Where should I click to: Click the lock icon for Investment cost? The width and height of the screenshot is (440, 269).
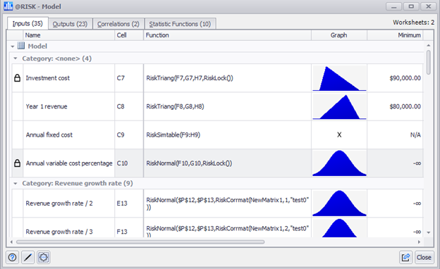coord(17,78)
